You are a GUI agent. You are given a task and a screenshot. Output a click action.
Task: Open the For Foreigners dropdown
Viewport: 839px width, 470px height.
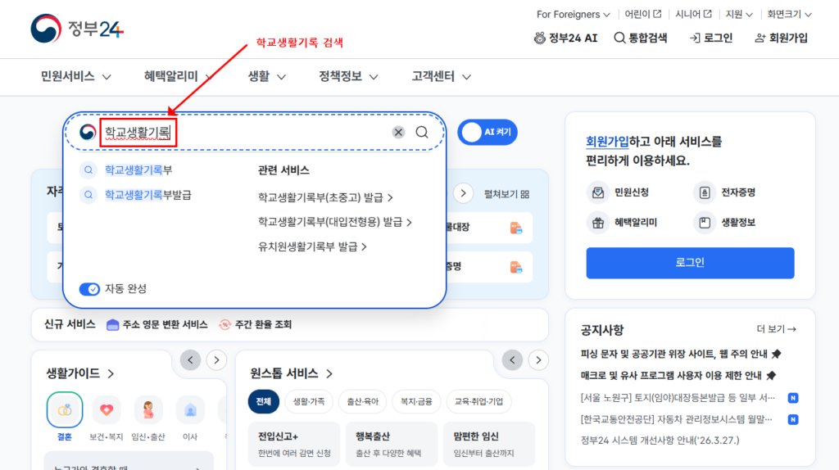pos(573,15)
